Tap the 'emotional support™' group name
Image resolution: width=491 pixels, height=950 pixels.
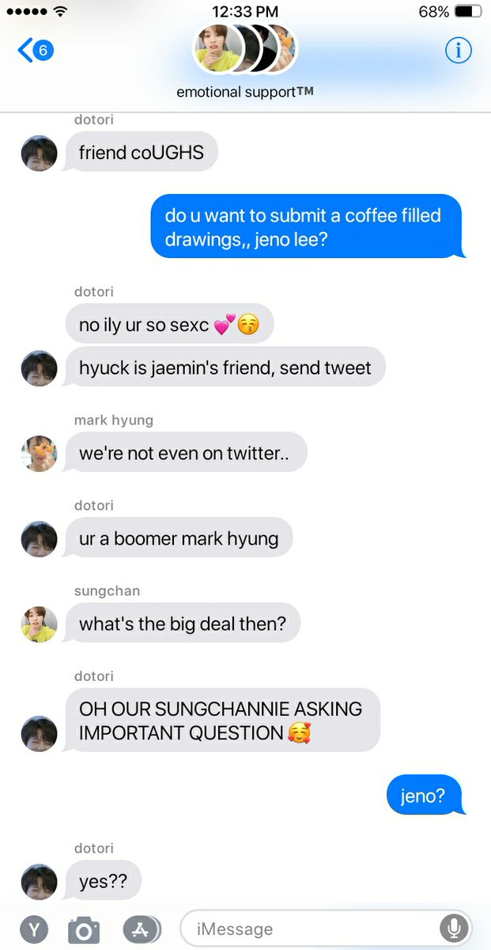coord(245,92)
